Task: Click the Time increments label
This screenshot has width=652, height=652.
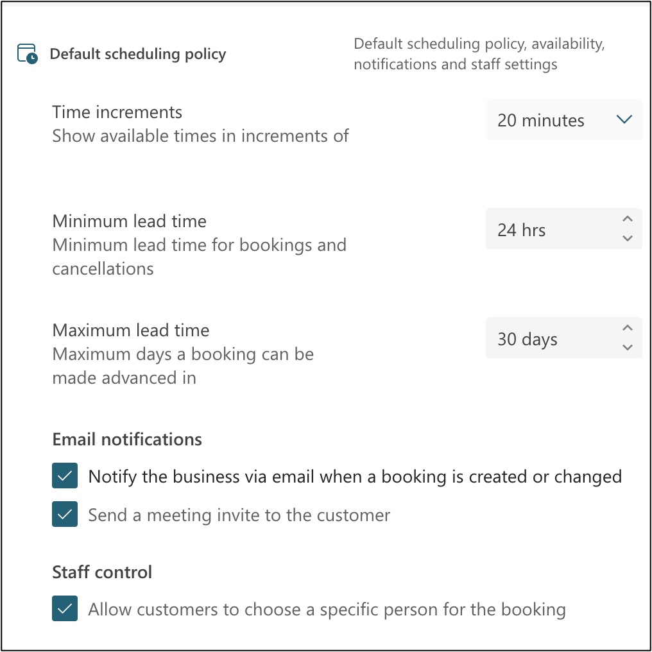Action: [x=117, y=112]
